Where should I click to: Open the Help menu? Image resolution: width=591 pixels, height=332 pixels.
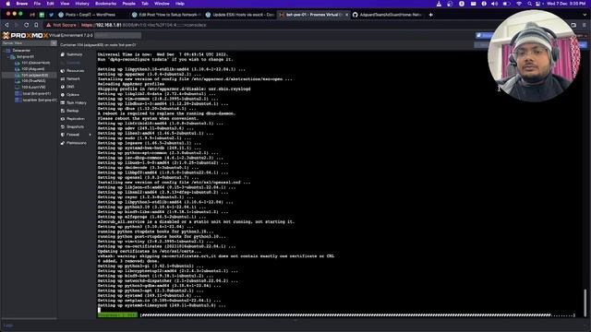180,4
